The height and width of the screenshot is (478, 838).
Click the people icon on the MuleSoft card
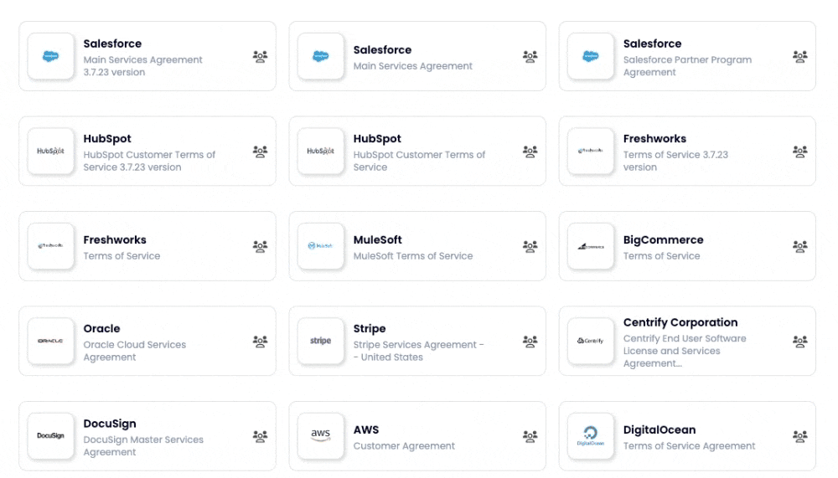tap(530, 246)
